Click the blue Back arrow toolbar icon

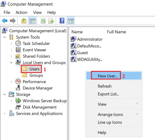tap(5, 21)
